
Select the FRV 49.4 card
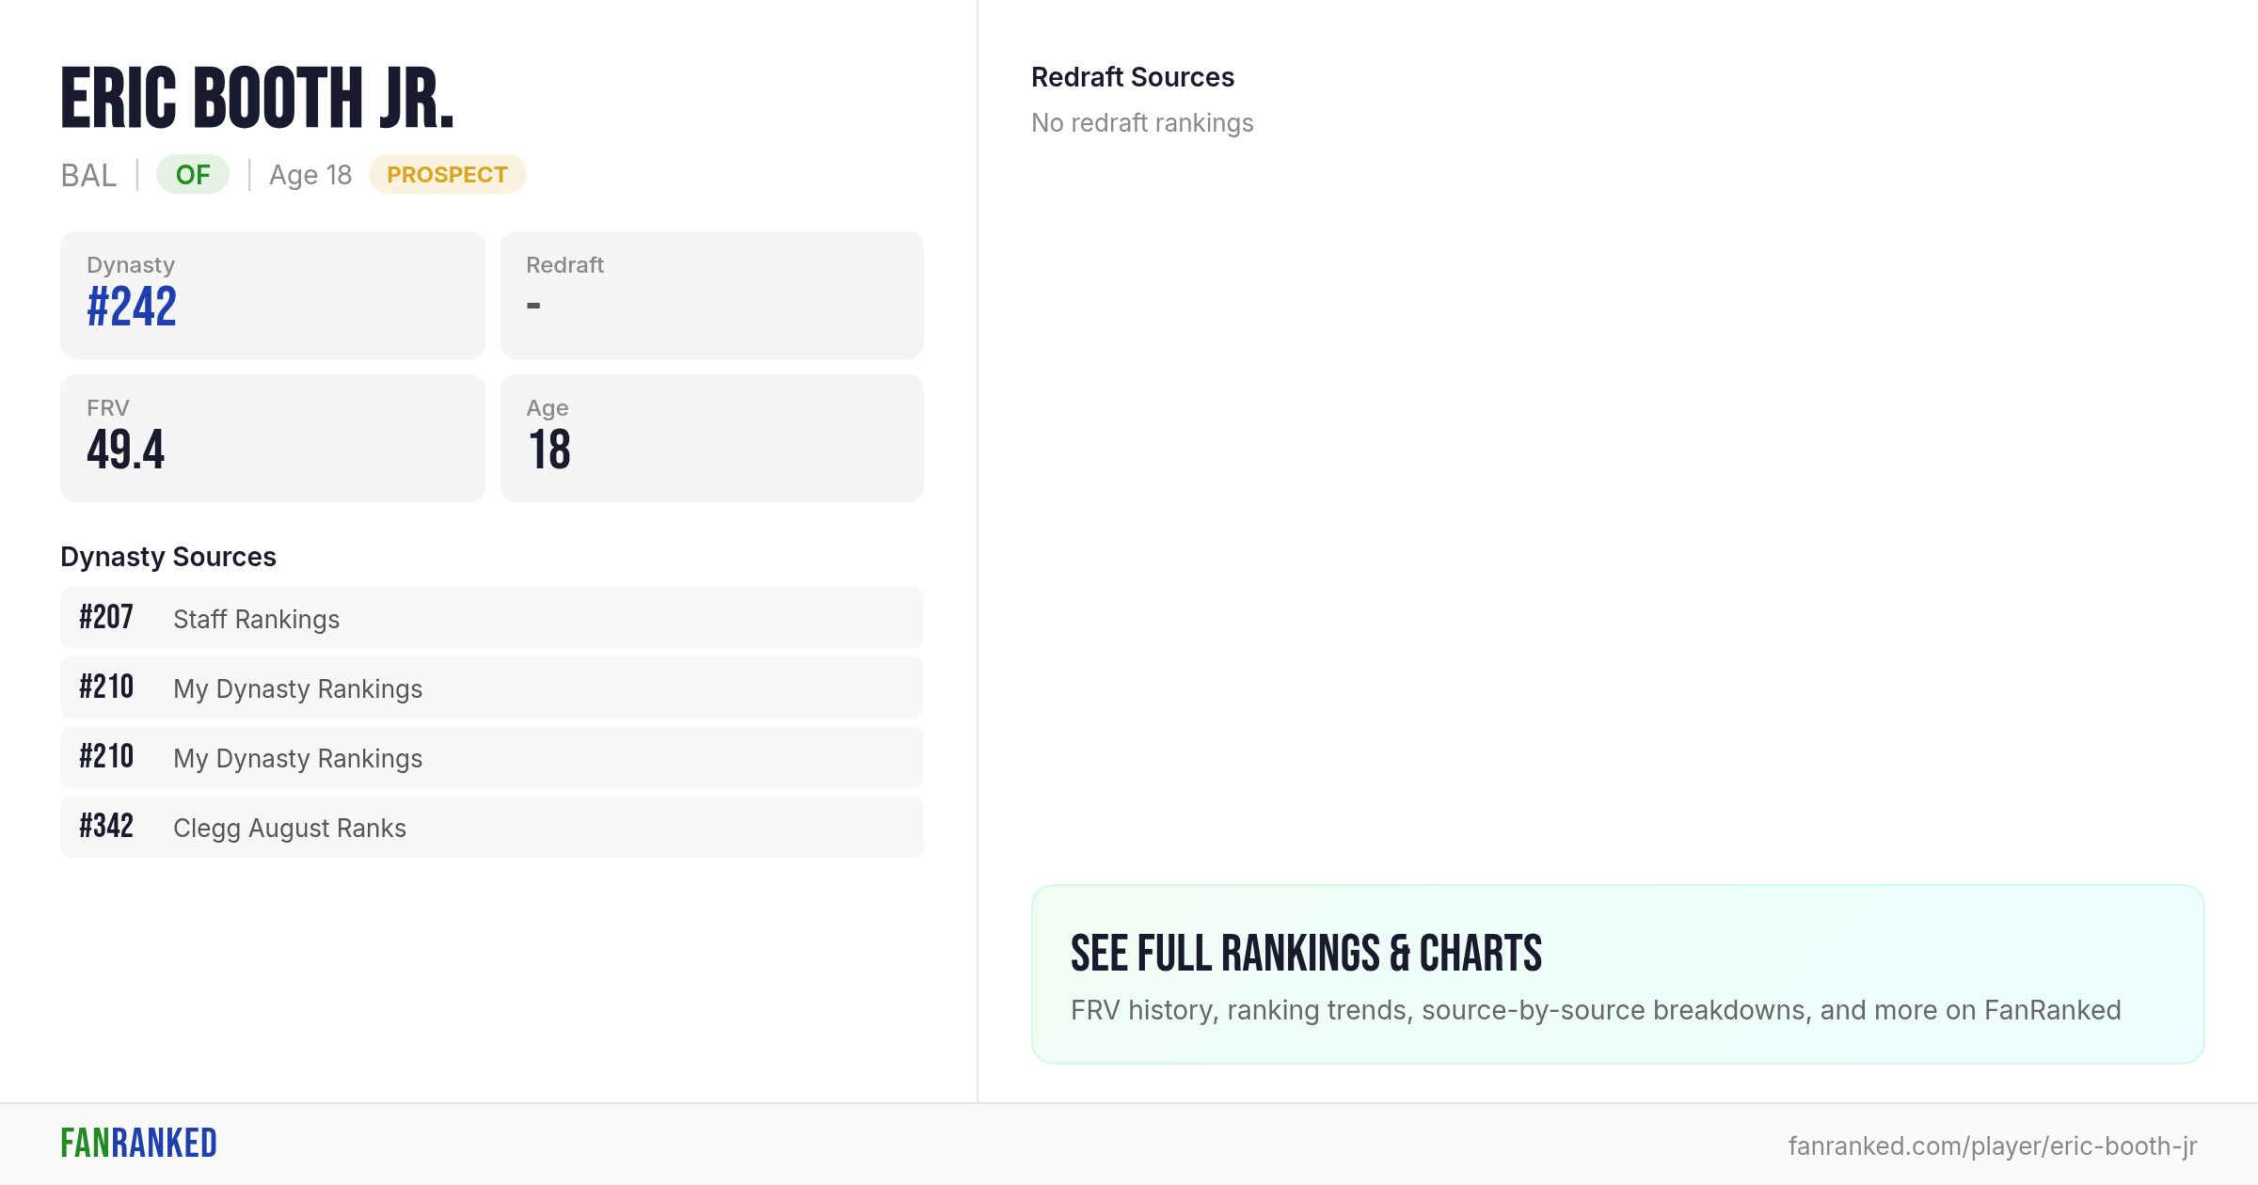coord(273,438)
